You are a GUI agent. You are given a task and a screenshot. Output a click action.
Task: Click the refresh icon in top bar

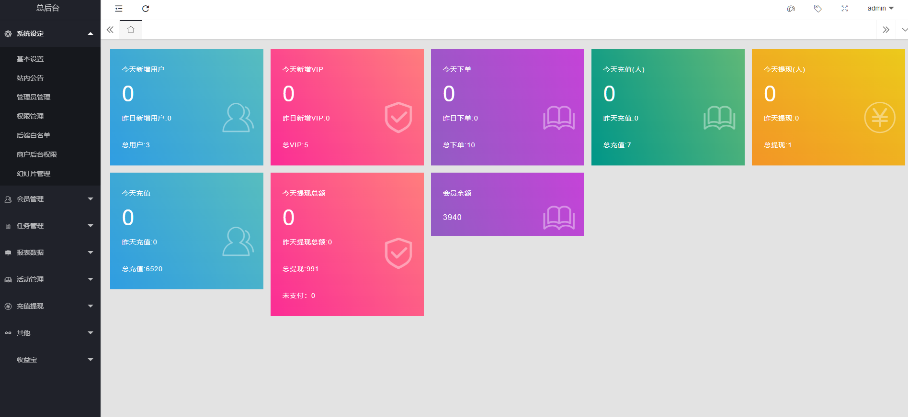(x=146, y=9)
